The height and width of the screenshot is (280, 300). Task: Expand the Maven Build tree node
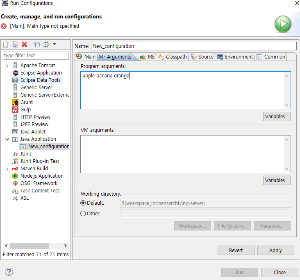pos(7,169)
